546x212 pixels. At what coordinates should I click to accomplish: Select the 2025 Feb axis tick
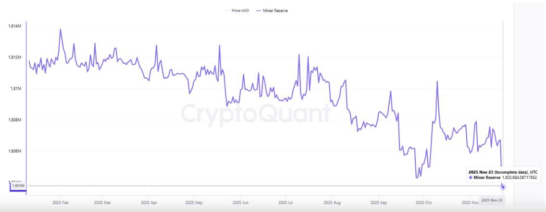(x=61, y=203)
